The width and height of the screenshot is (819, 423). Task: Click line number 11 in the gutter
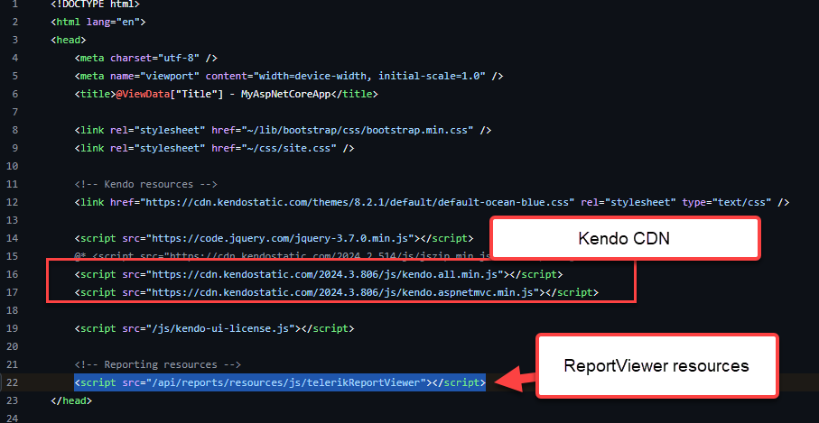[13, 184]
